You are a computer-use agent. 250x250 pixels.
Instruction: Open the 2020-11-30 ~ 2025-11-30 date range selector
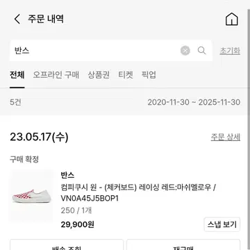pyautogui.click(x=194, y=102)
